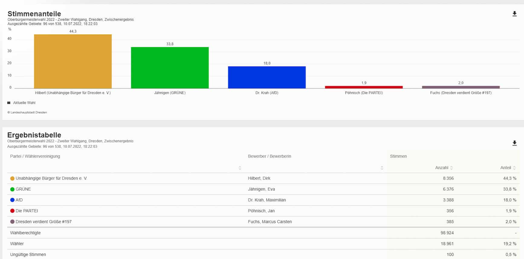524x259 pixels.
Task: Sort table by Bewerber / Bewerberin column
Action: tap(382, 168)
